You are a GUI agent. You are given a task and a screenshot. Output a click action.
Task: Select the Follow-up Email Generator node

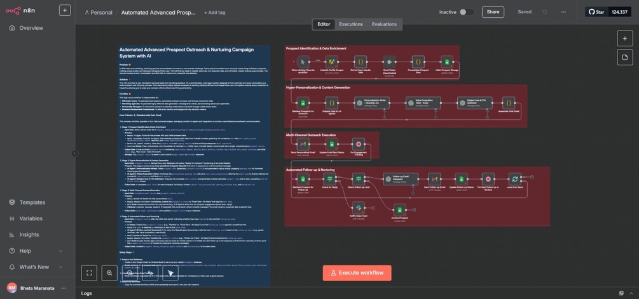coord(401,179)
